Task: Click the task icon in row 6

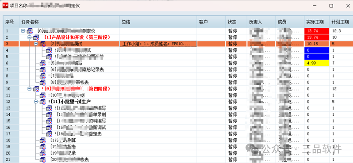Action: (42, 63)
